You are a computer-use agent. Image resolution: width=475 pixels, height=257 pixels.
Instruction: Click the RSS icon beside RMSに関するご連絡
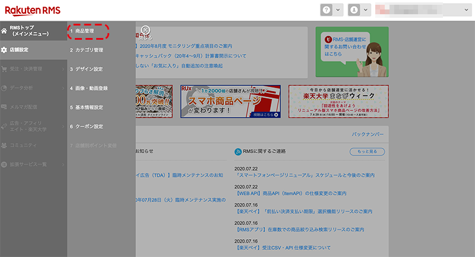pos(238,151)
